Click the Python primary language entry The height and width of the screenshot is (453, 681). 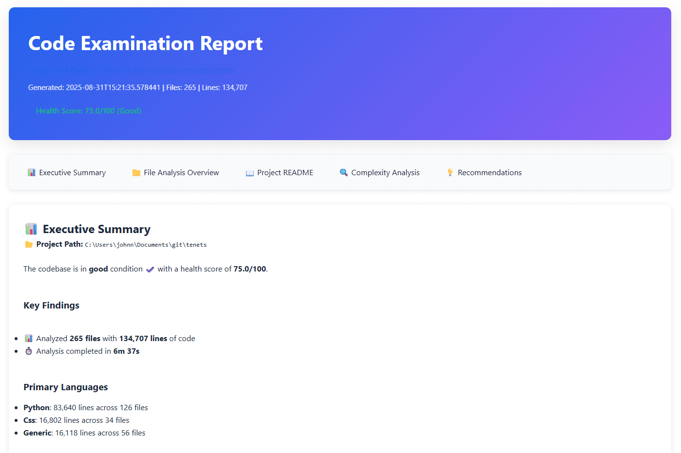[x=85, y=407]
